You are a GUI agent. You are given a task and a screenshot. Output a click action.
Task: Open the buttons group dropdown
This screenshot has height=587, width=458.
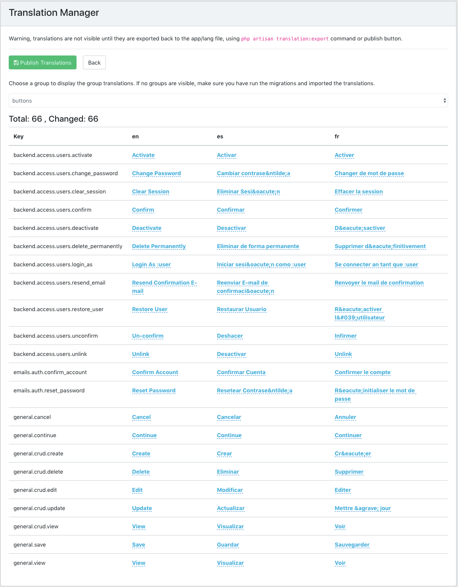point(228,101)
